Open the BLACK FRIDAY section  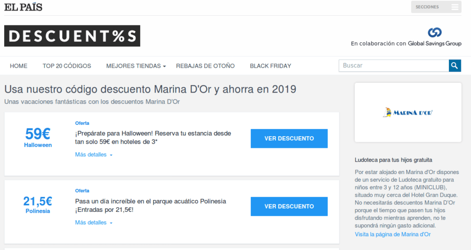(x=270, y=66)
